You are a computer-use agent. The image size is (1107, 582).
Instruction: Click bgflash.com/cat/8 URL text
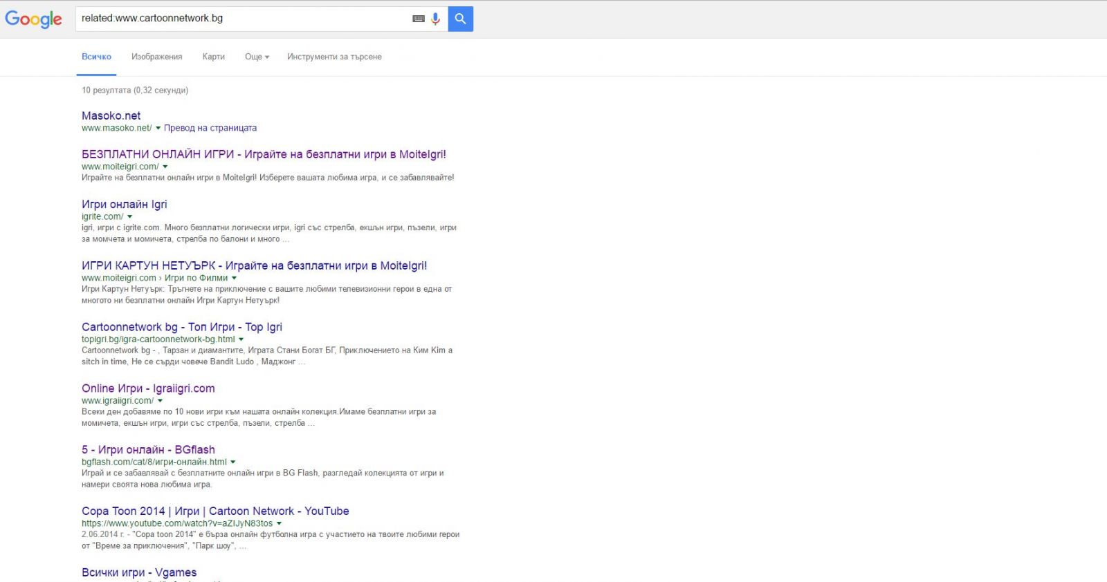(x=154, y=462)
